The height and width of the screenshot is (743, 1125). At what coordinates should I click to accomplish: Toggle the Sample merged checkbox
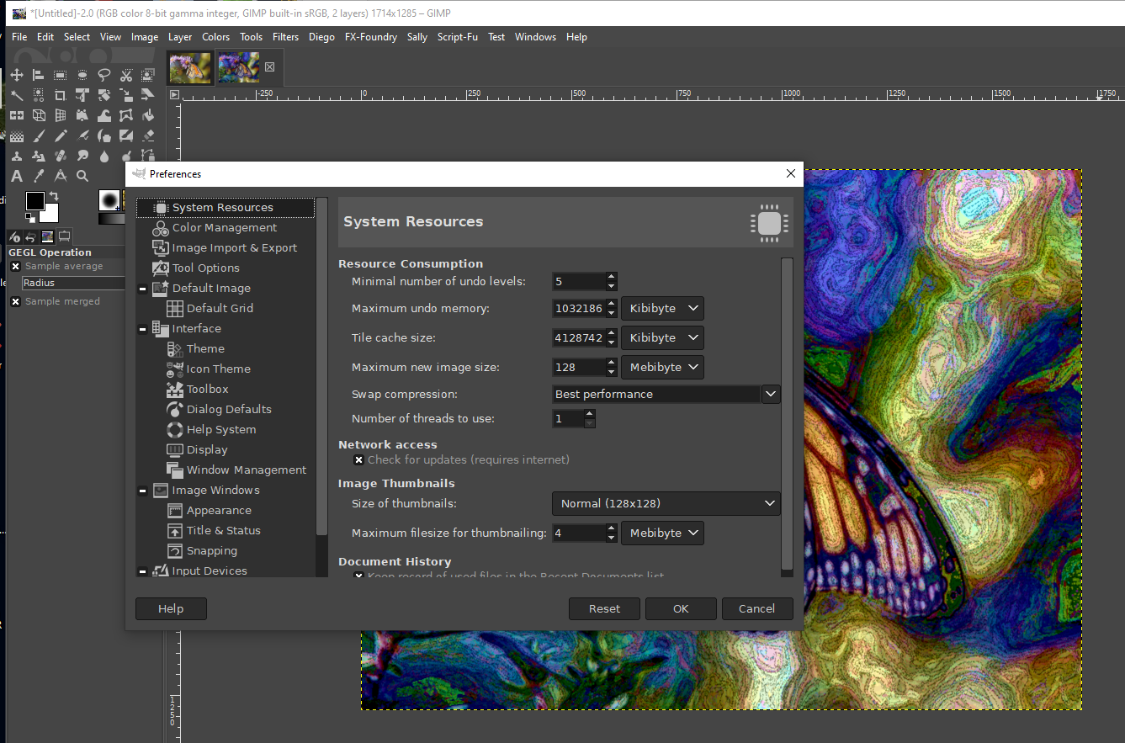(15, 301)
